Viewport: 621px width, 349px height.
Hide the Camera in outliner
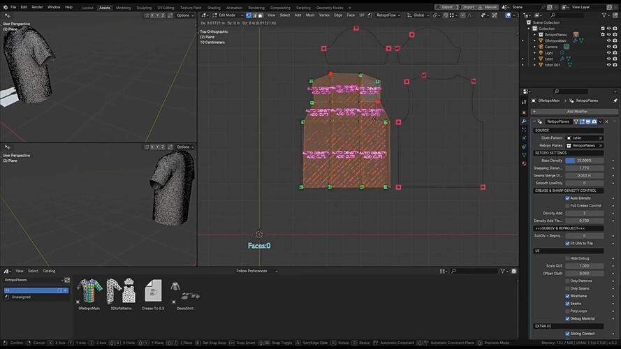point(608,47)
